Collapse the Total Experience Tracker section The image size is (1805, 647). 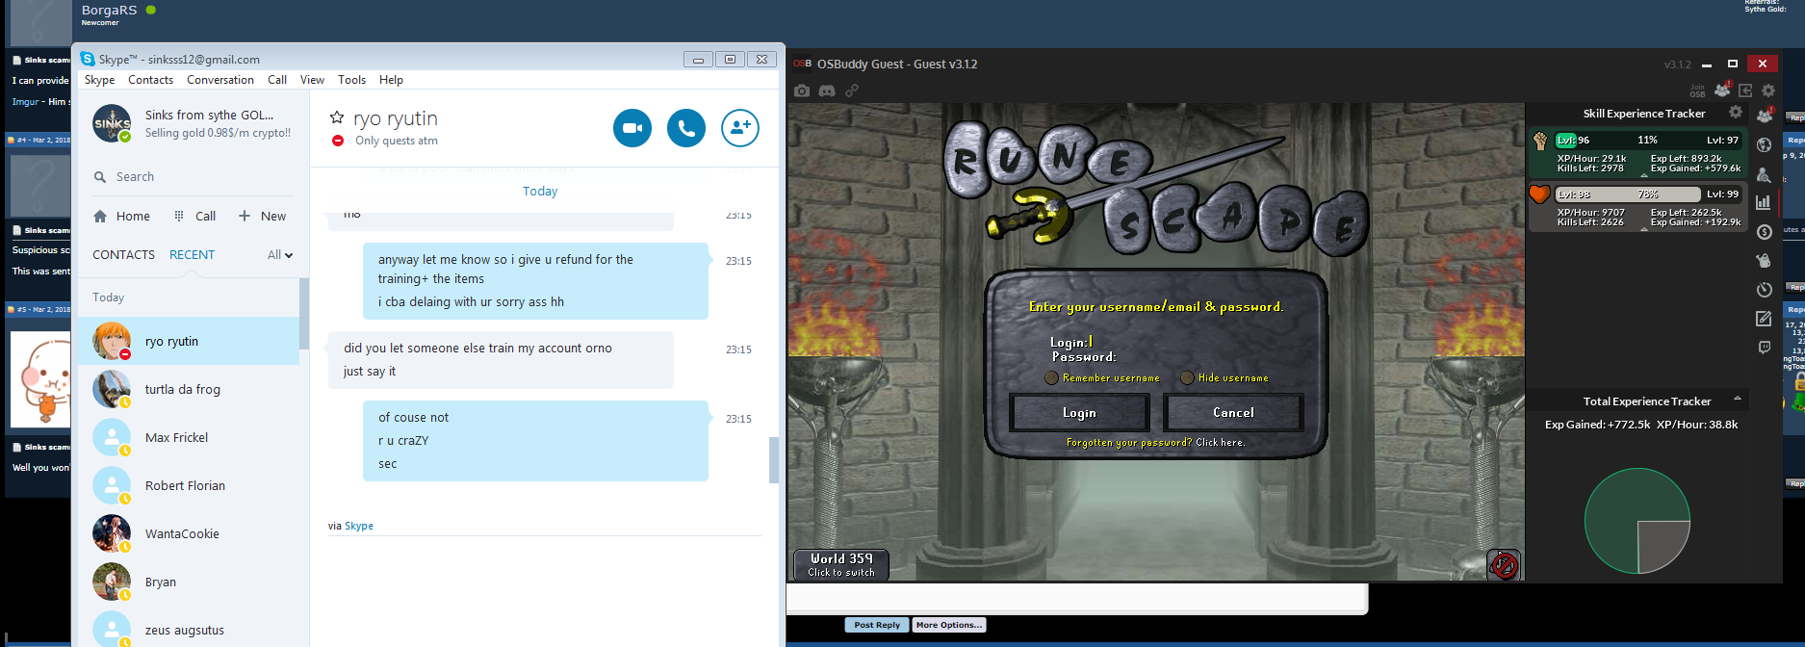pyautogui.click(x=1738, y=398)
